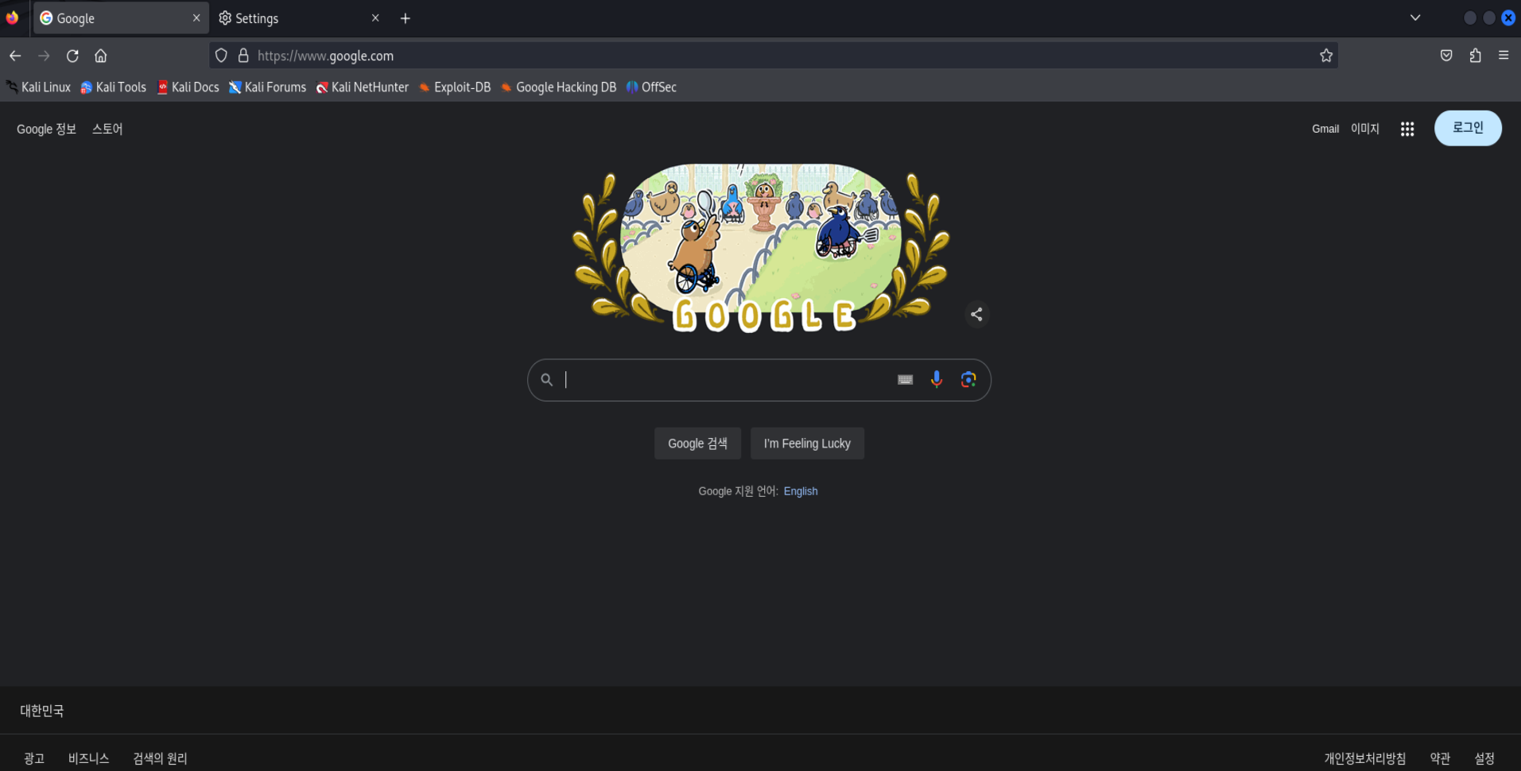The image size is (1521, 771).
Task: Open Gmail link
Action: pos(1325,129)
